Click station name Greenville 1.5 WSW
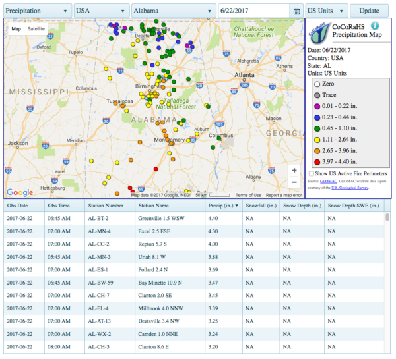 (161, 218)
